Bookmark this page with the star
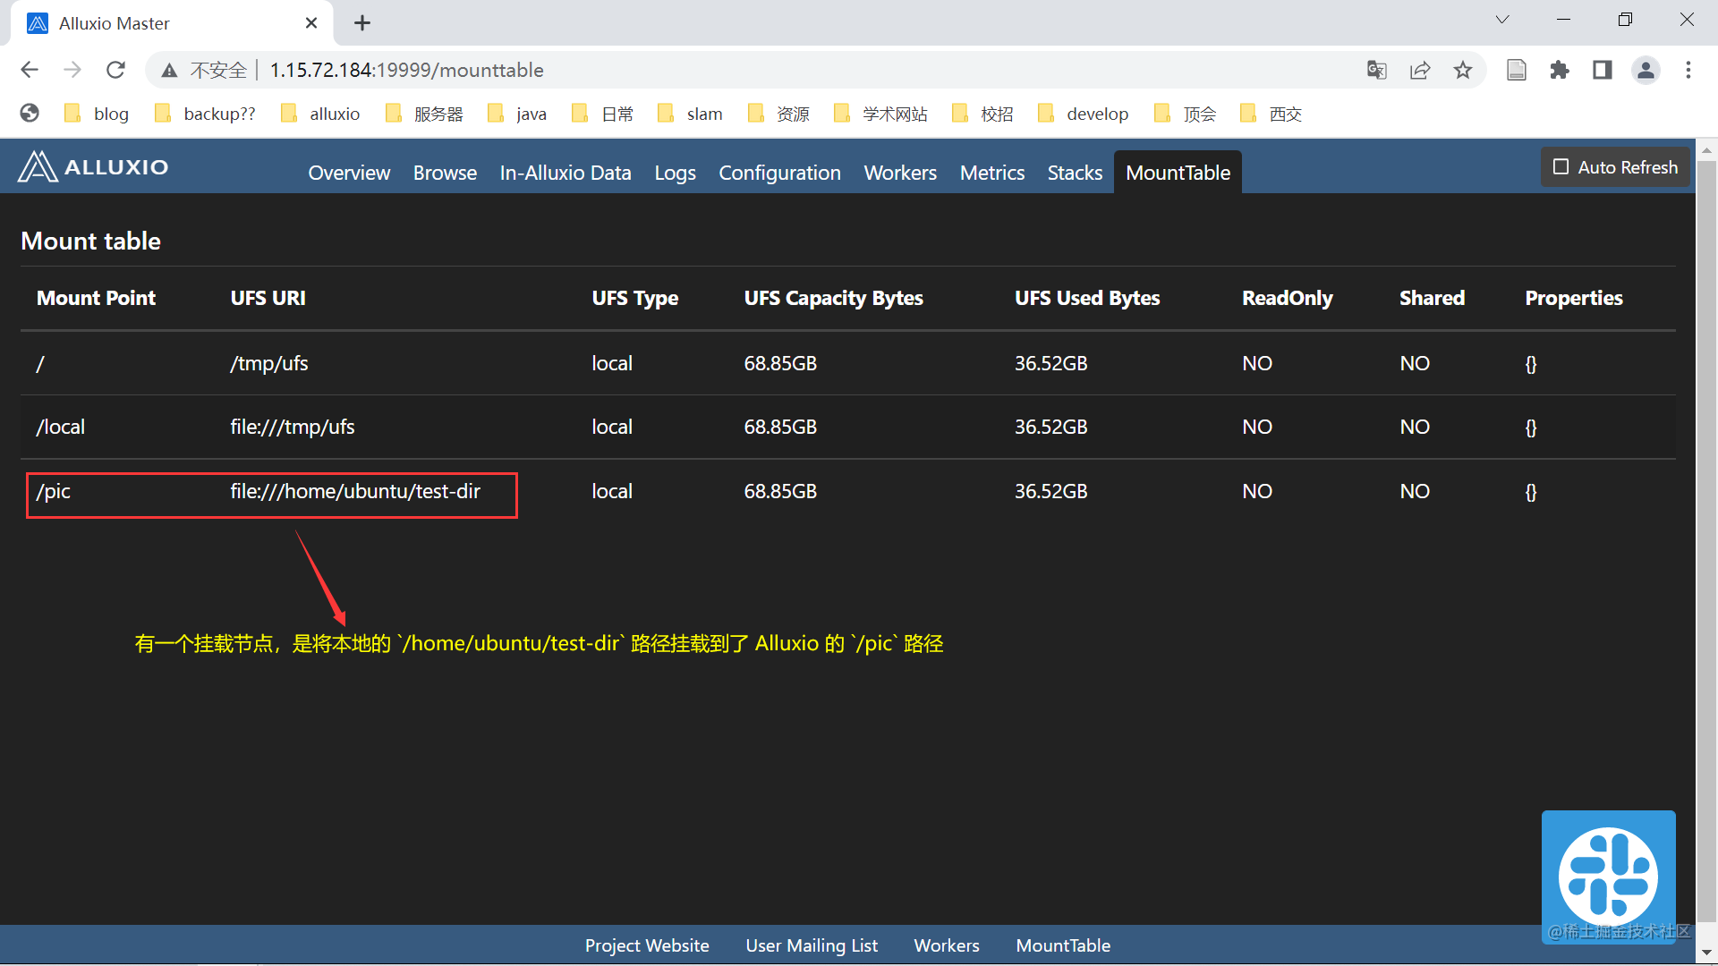 click(x=1463, y=70)
